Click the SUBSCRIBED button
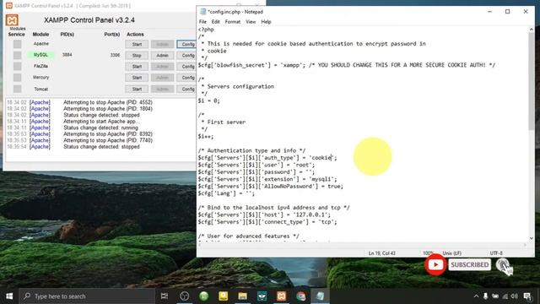Image resolution: width=540 pixels, height=304 pixels. 470,264
